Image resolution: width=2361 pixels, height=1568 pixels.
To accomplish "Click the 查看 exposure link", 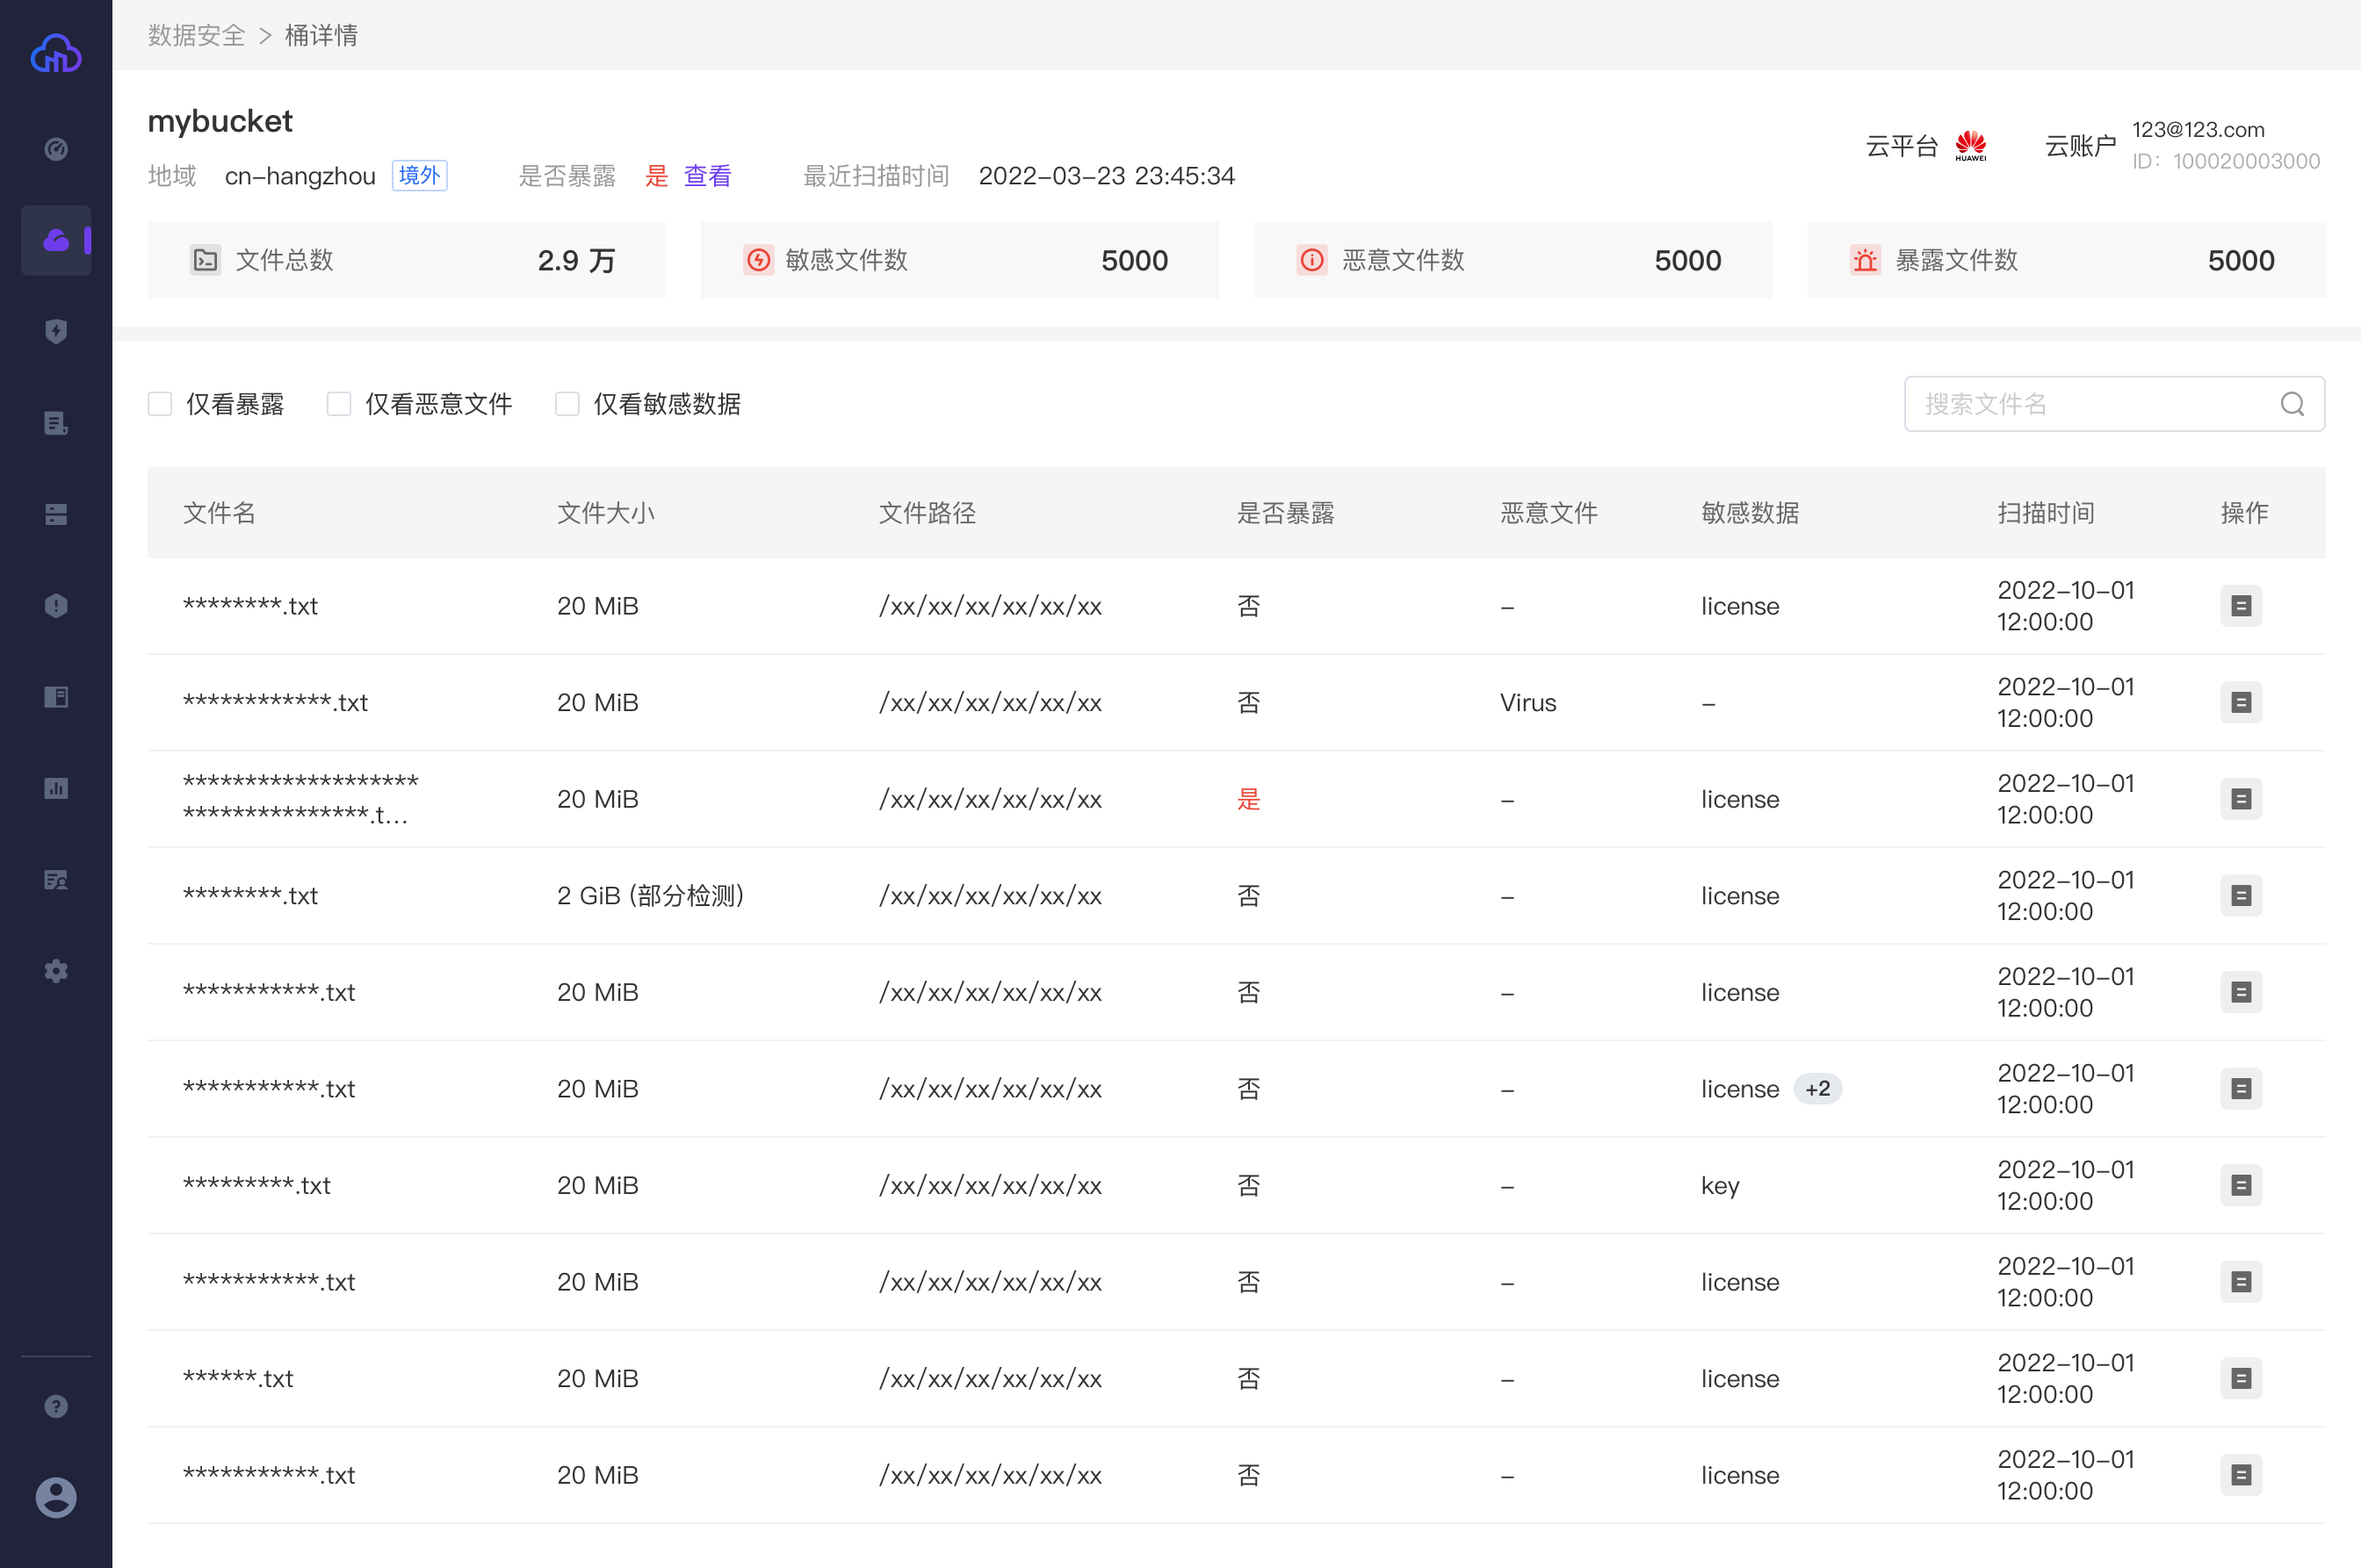I will [707, 176].
